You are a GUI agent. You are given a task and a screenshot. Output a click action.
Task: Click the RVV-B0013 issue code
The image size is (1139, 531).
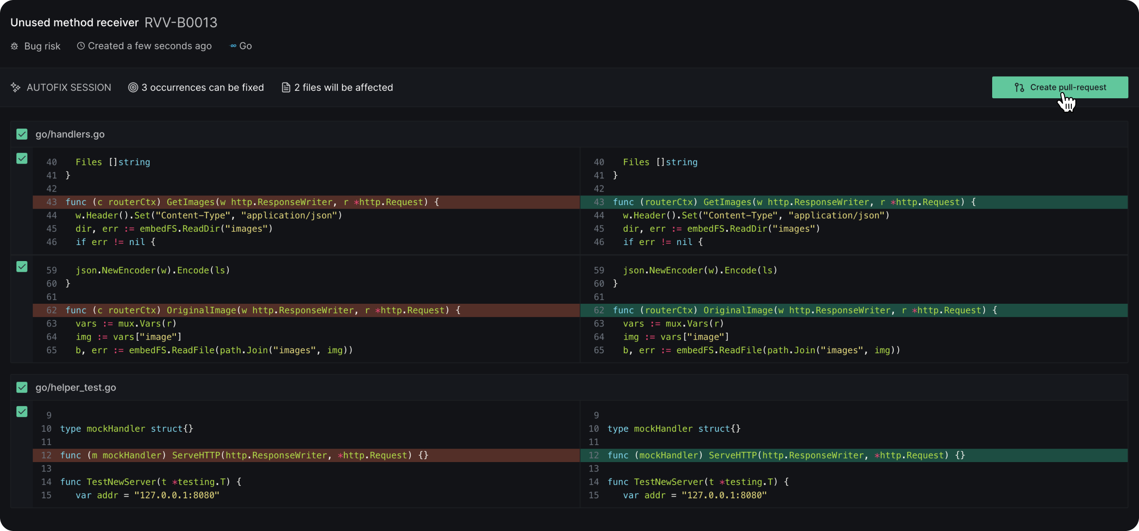point(181,23)
